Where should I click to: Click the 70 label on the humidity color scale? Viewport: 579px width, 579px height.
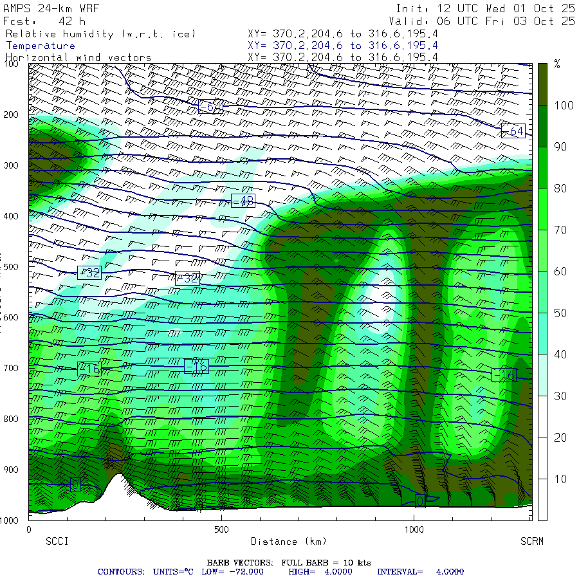(560, 230)
